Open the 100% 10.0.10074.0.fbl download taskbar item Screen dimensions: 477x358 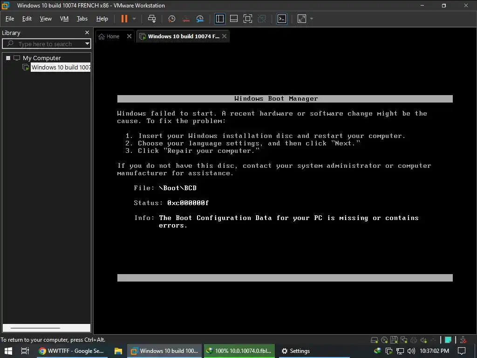pos(239,351)
